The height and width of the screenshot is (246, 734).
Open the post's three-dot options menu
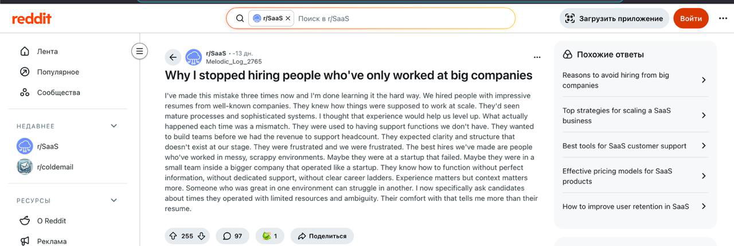(537, 57)
